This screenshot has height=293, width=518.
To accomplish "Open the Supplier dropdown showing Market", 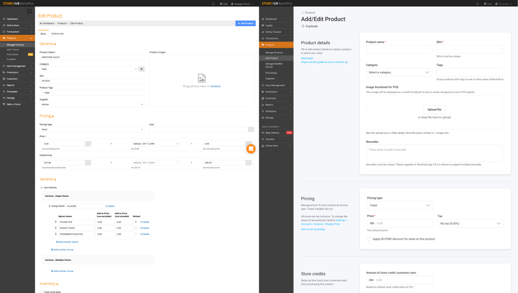I will (x=92, y=104).
